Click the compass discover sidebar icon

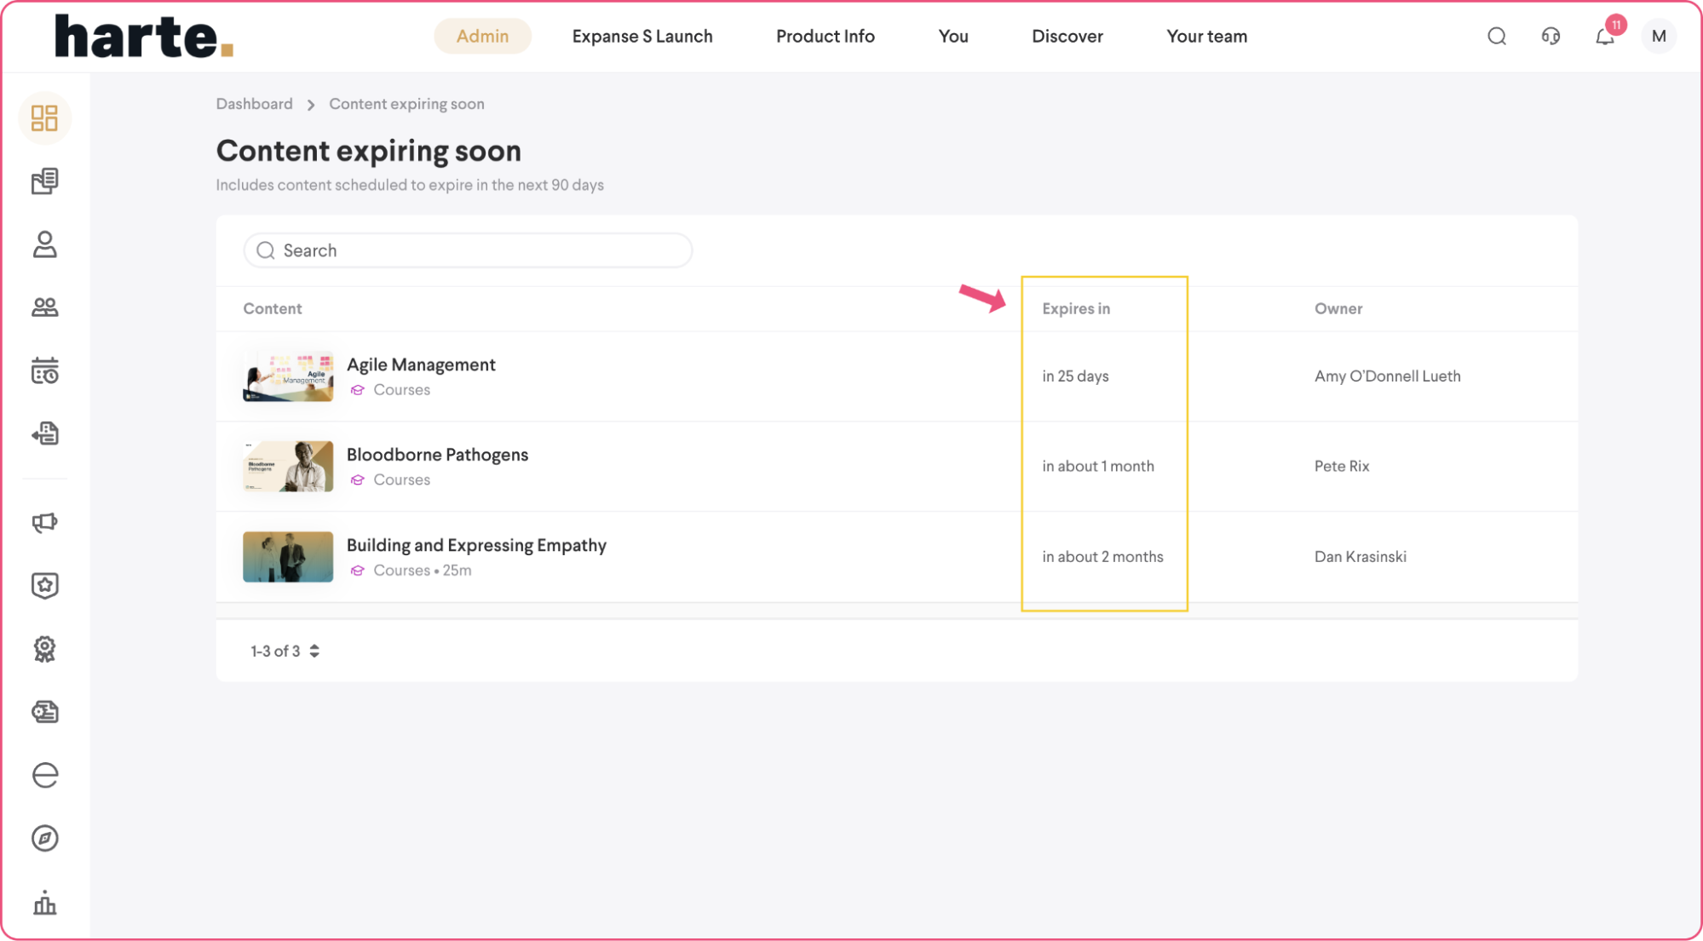tap(44, 838)
